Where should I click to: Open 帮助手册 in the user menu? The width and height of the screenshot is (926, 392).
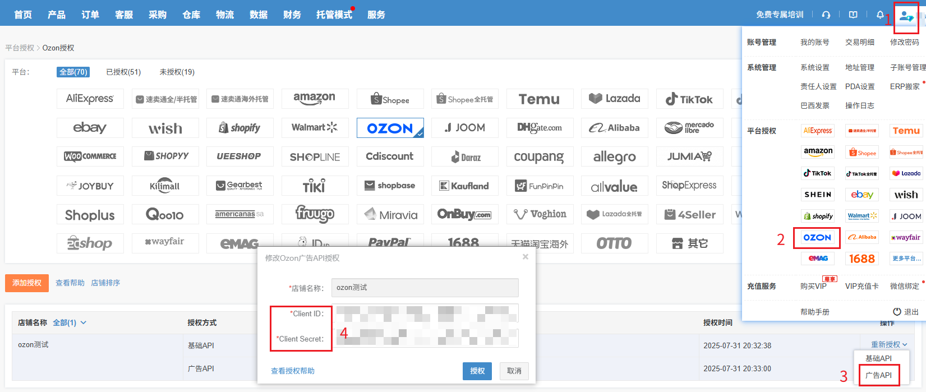(x=815, y=312)
